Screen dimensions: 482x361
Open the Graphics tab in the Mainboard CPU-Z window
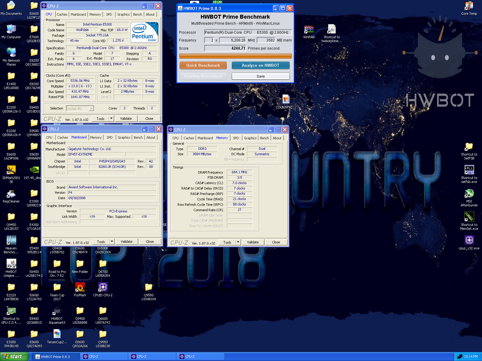click(124, 137)
